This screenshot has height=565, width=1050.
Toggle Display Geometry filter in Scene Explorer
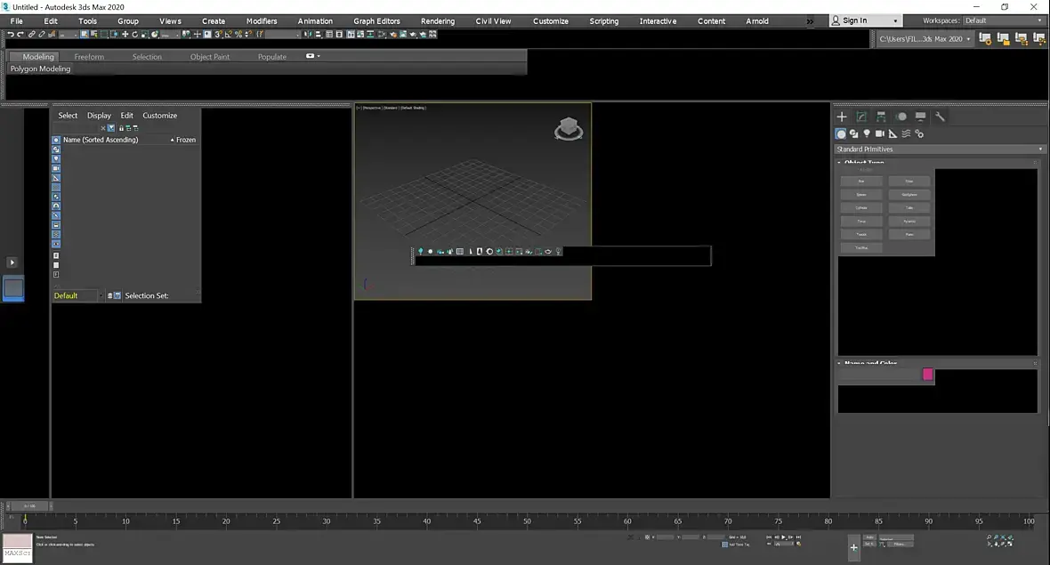(x=56, y=140)
